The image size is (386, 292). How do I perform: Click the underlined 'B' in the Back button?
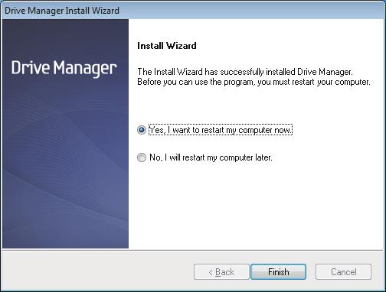click(218, 272)
